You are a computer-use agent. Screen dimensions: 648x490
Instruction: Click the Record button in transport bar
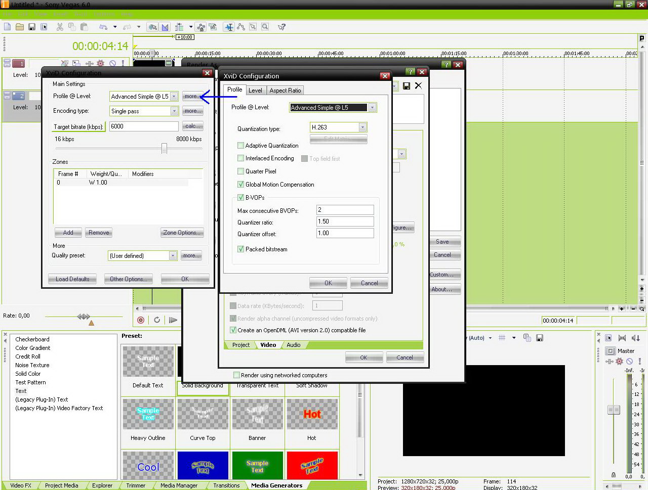click(x=141, y=320)
